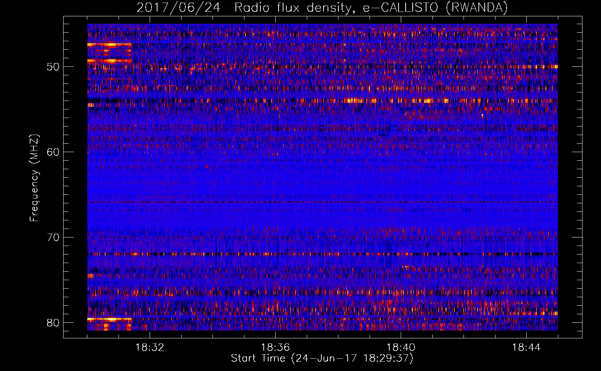Select the 50 MHz frequency tick label
Image resolution: width=601 pixels, height=371 pixels.
tap(53, 67)
